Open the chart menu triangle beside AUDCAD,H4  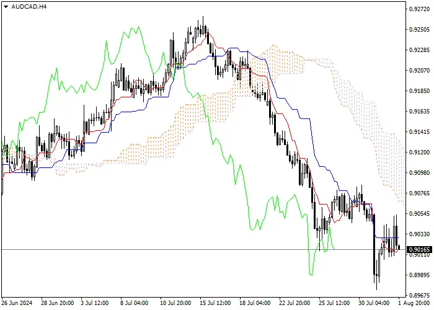6,7
